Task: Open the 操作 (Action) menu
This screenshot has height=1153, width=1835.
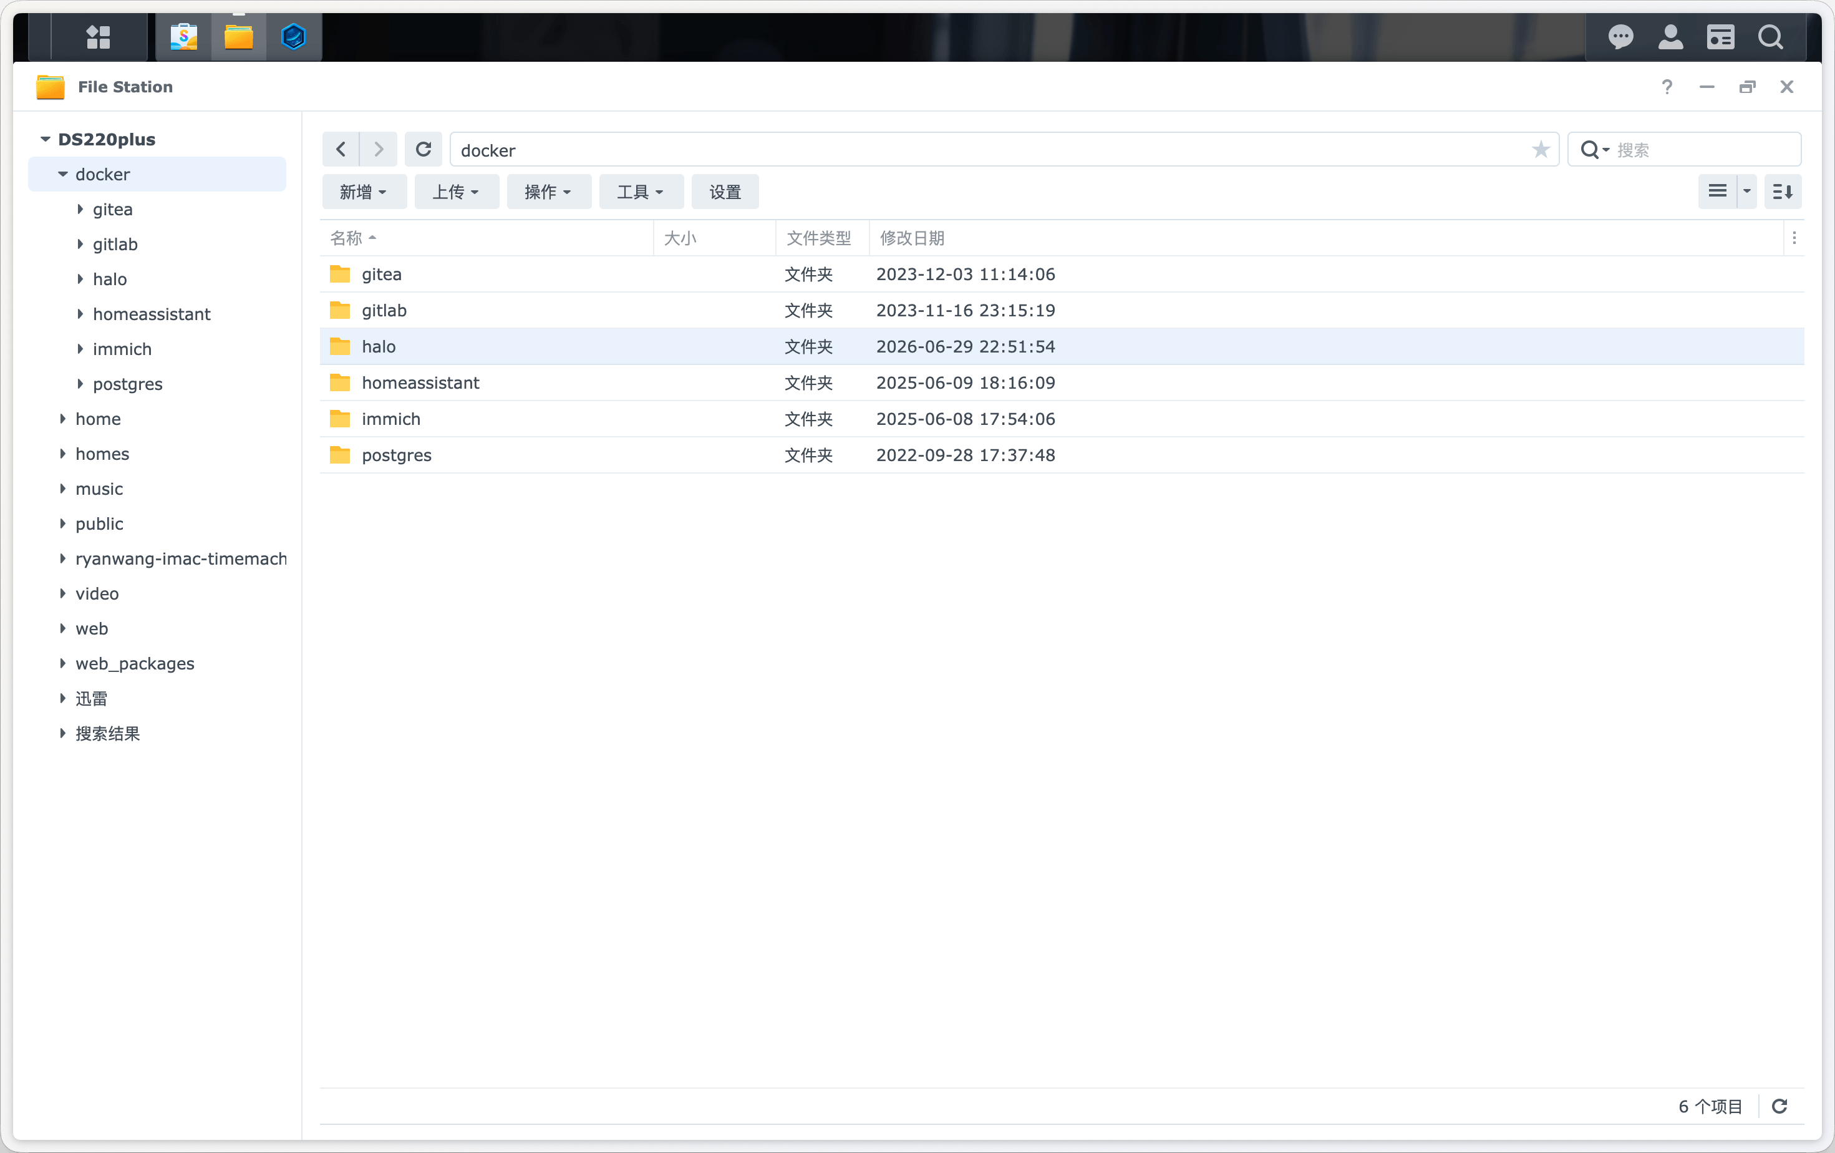Action: (549, 192)
